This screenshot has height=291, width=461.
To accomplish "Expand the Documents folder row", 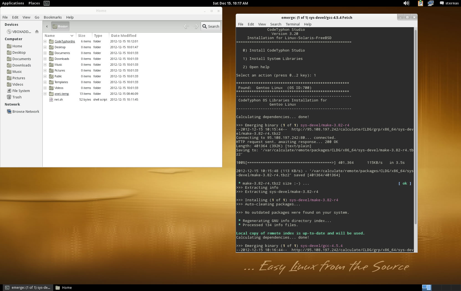I will 45,53.
